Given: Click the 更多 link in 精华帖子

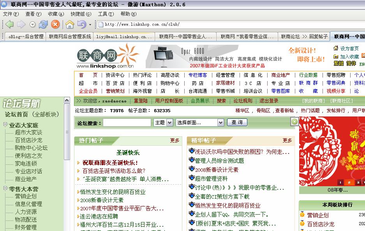Looking at the screenshot, I should [x=287, y=140].
